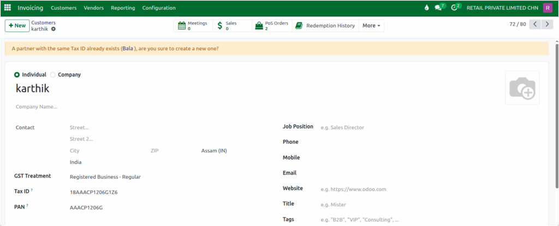Image resolution: width=559 pixels, height=226 pixels.
Task: Click the City field
Action: (x=109, y=150)
